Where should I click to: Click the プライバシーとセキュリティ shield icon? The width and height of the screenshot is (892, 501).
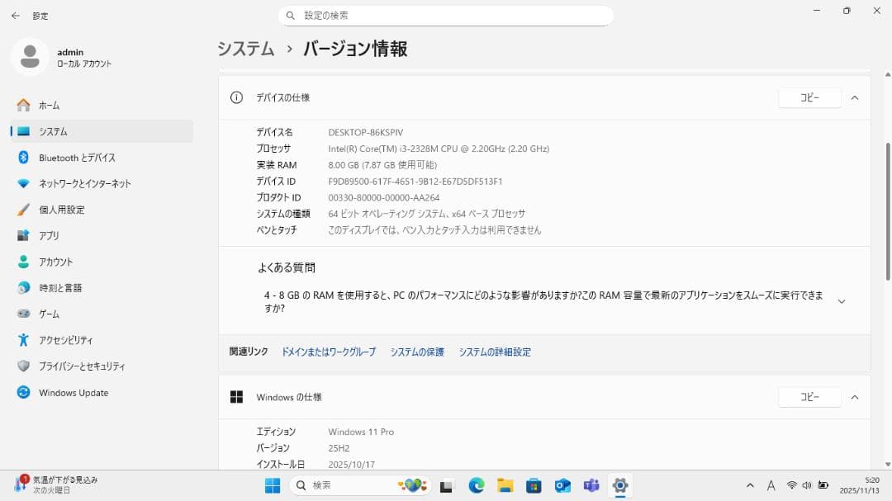point(23,366)
